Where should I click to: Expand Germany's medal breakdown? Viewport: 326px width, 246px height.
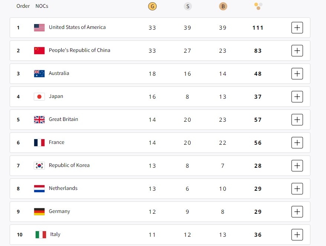[297, 211]
